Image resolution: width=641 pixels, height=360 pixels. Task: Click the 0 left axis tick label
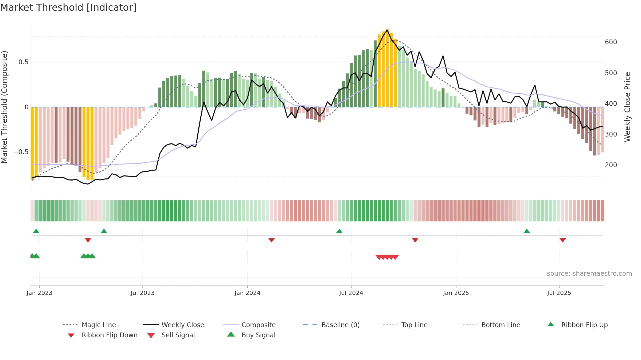tap(26, 107)
